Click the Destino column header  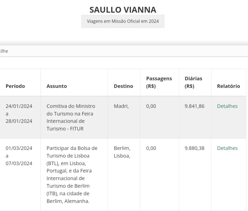pyautogui.click(x=123, y=86)
